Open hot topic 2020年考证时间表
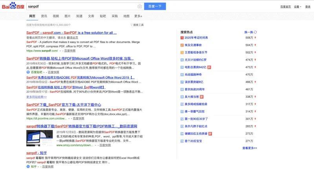This screenshot has width=314, height=170. click(x=196, y=38)
